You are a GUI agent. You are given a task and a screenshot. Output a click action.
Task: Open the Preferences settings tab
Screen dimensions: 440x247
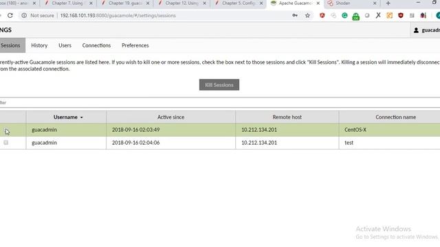pyautogui.click(x=135, y=45)
